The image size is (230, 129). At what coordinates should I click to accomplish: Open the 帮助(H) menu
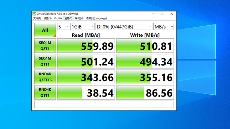[x=79, y=18]
